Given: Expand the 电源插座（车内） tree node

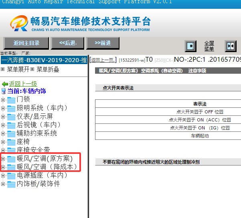Looking at the screenshot, I should coord(3,176).
